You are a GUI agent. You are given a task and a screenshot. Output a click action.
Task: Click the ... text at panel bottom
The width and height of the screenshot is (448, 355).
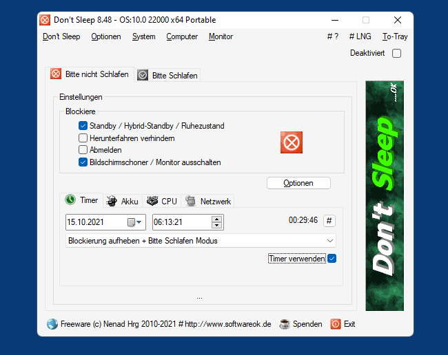point(199,297)
